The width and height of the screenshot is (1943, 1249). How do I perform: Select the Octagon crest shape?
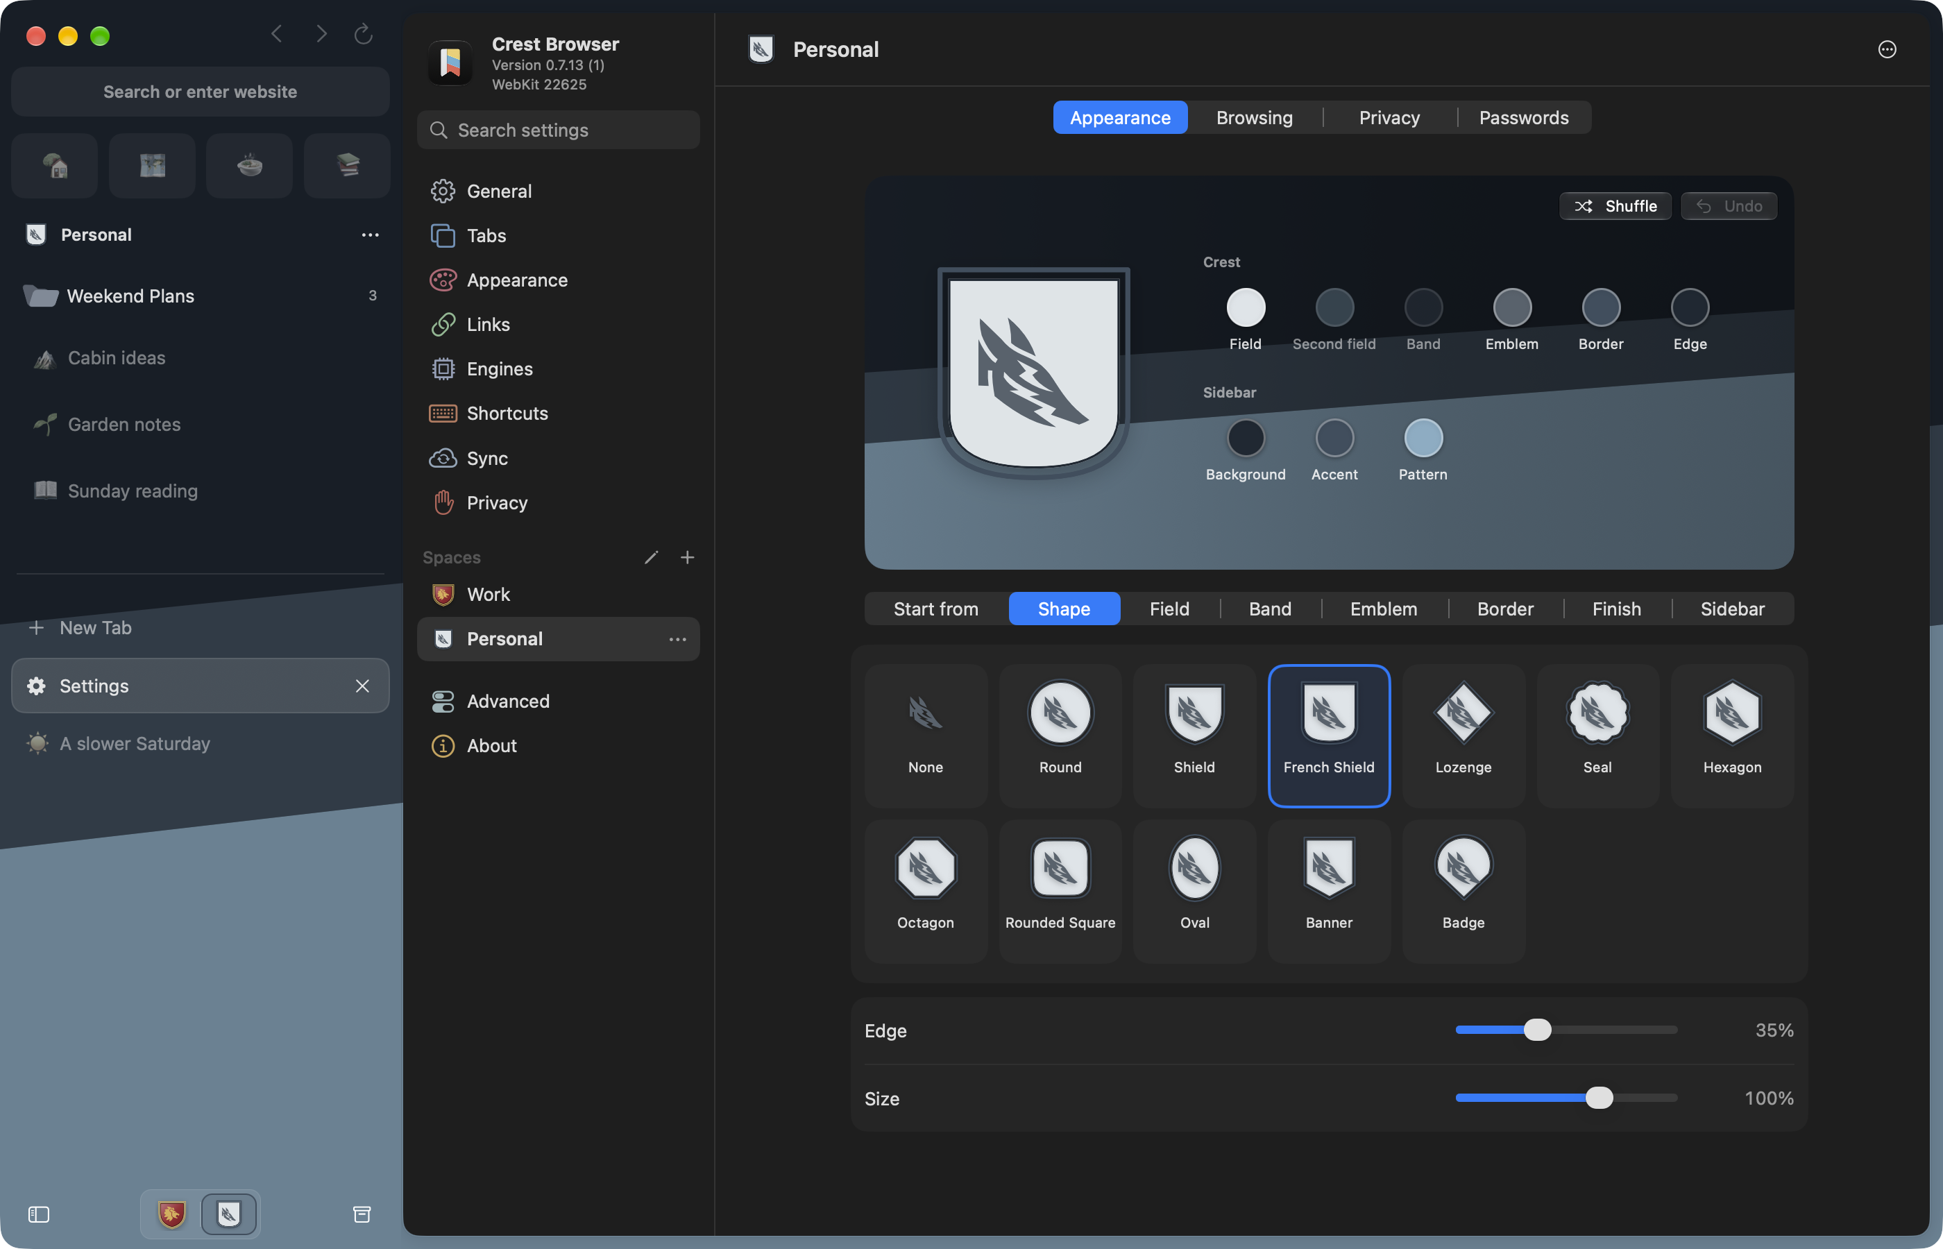[925, 890]
